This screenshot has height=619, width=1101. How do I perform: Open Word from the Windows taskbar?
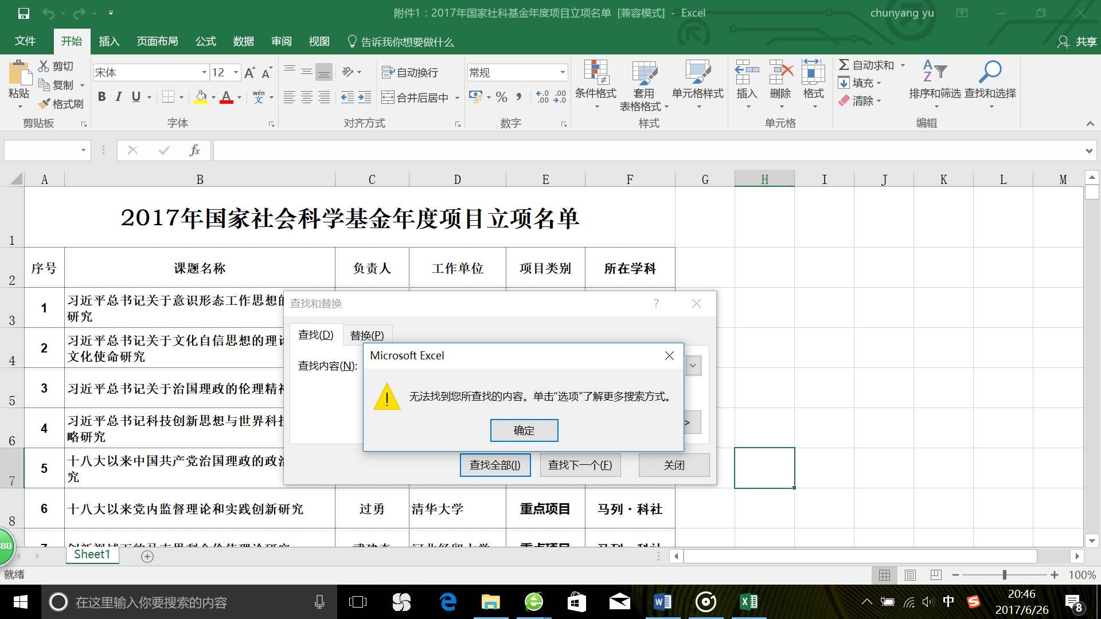coord(662,602)
